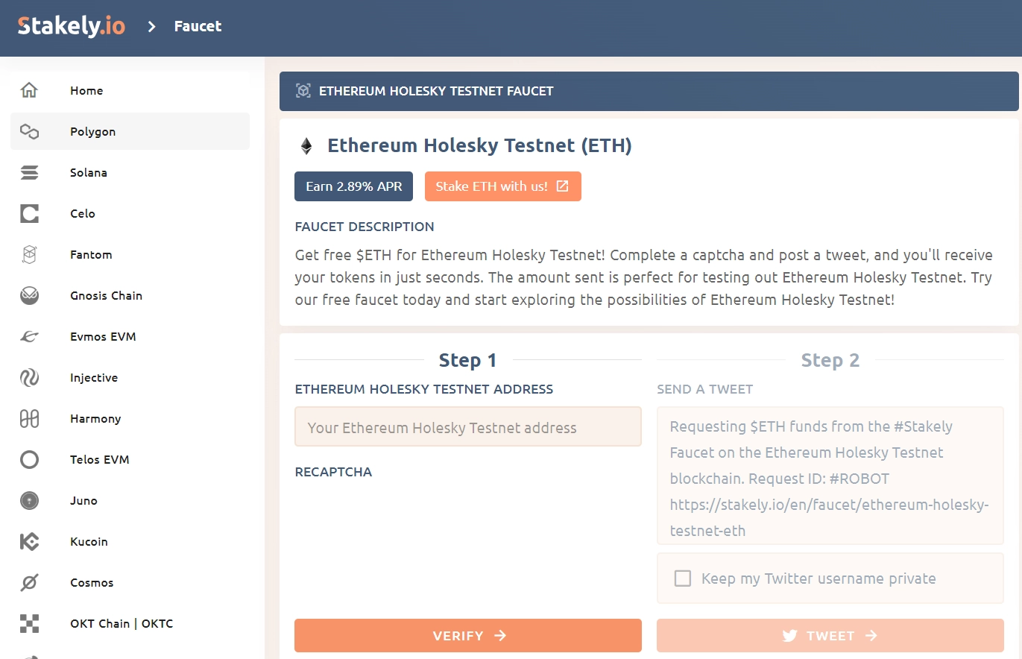The image size is (1022, 659).
Task: Click the TWEET button
Action: pyautogui.click(x=830, y=636)
